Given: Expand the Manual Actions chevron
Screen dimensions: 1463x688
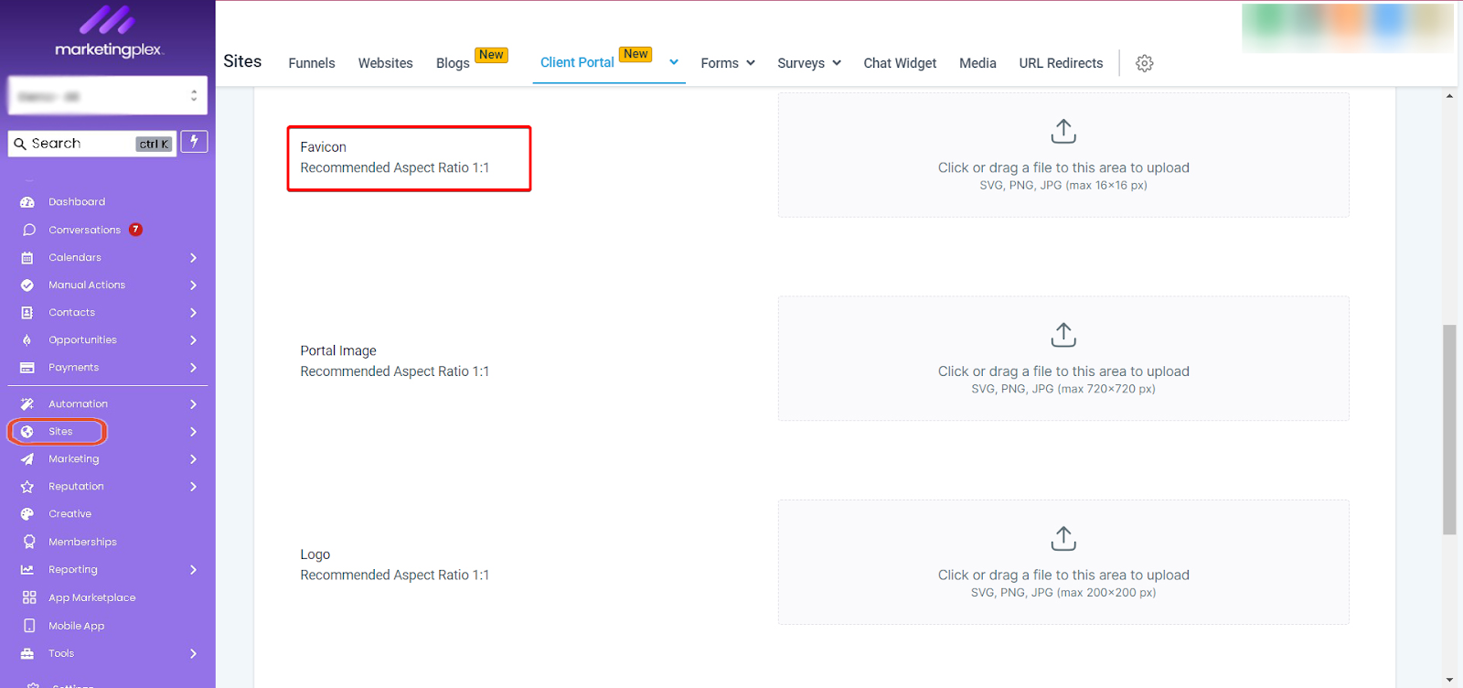Looking at the screenshot, I should (193, 285).
